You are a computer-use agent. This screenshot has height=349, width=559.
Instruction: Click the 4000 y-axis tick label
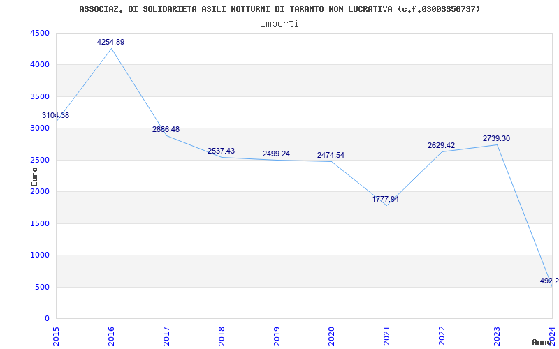(41, 65)
